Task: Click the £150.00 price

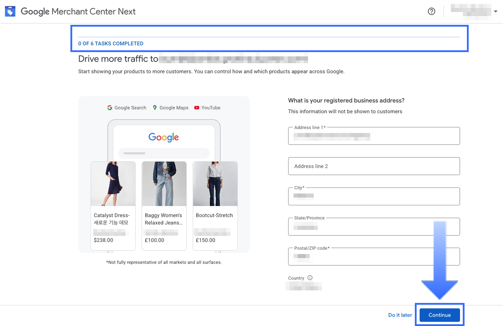Action: pyautogui.click(x=205, y=240)
